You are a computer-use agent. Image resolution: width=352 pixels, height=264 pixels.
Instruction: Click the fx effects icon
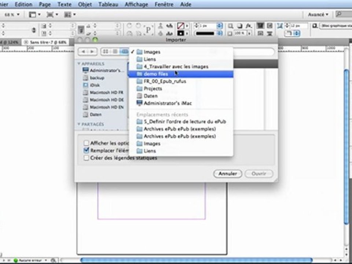(x=248, y=26)
